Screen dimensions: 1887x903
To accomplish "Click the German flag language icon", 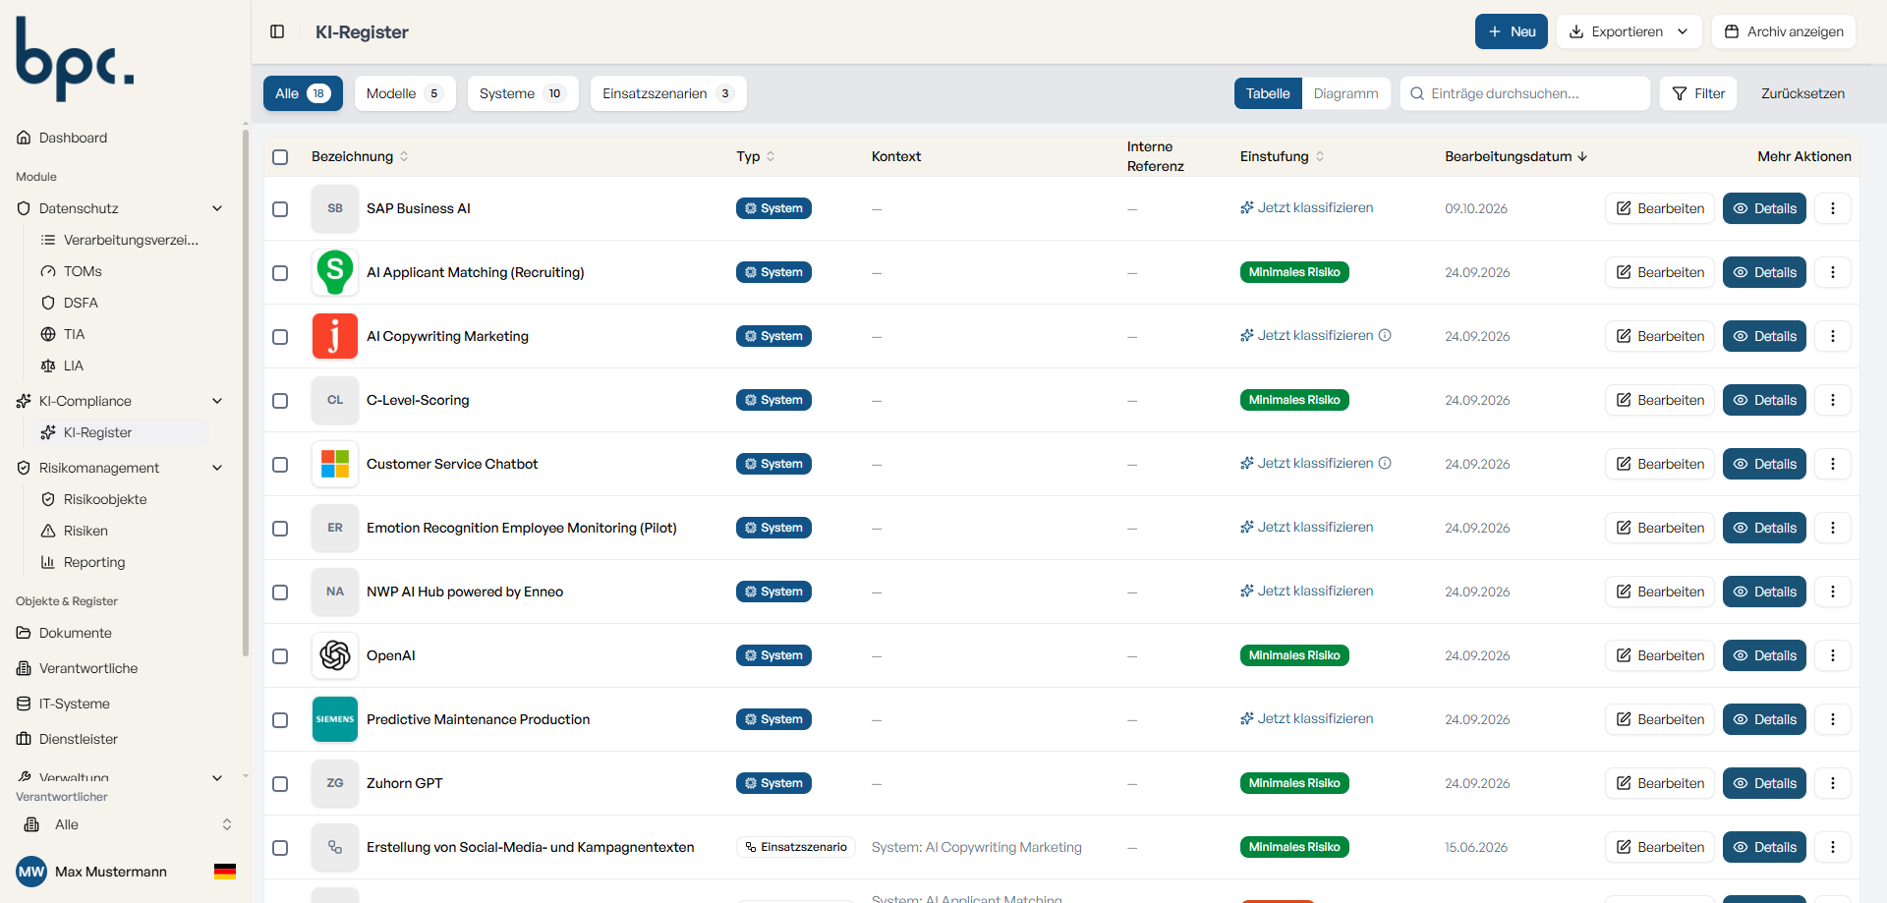I will [225, 872].
